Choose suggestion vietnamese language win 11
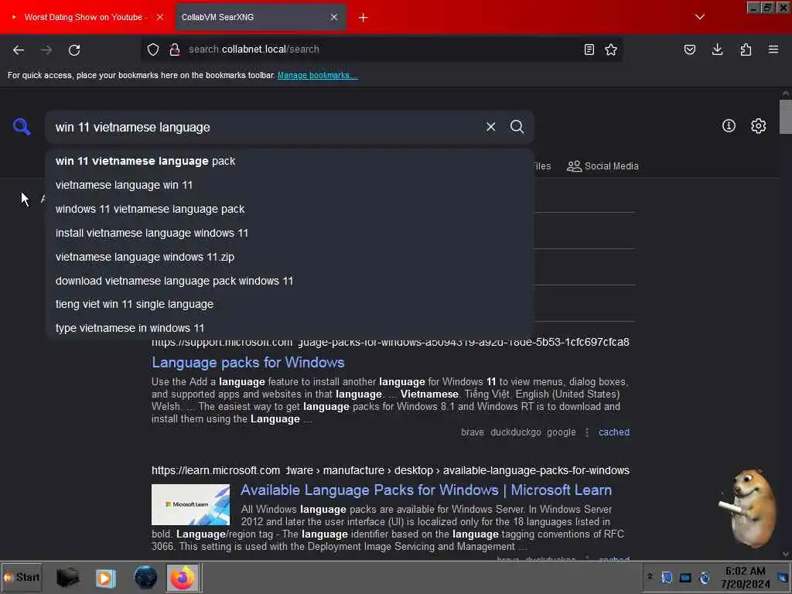792x594 pixels. [290, 185]
